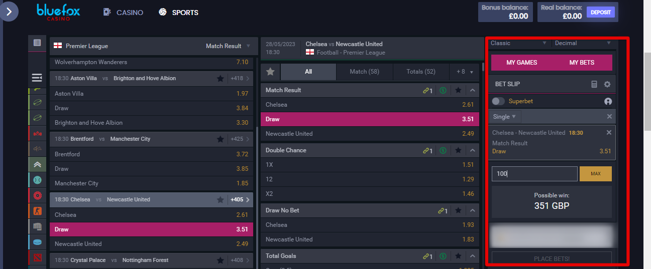Open the Classic view dropdown
This screenshot has width=651, height=269.
click(518, 43)
